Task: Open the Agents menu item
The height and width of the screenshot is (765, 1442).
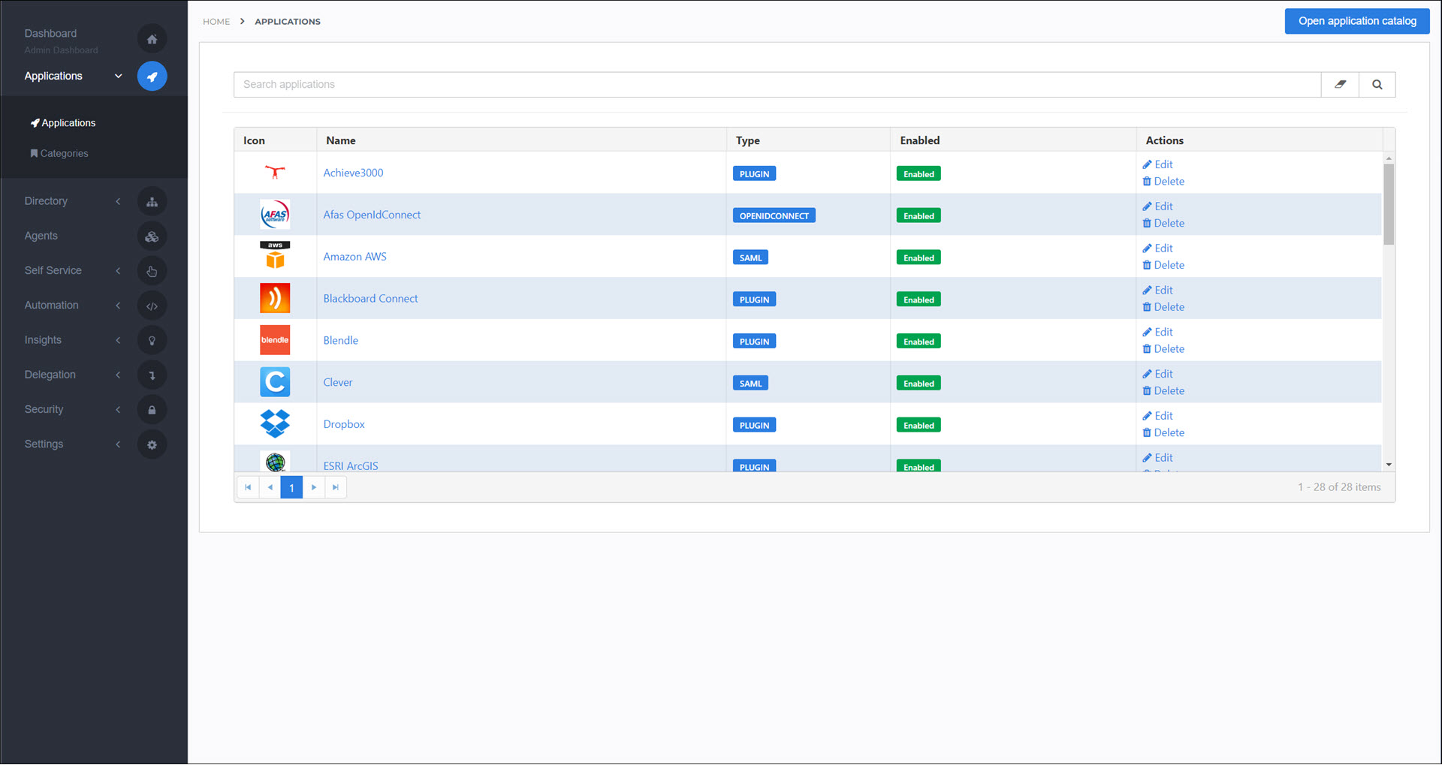Action: (x=41, y=236)
